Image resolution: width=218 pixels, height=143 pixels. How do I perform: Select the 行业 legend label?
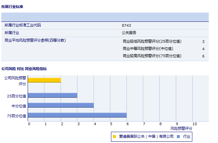187,136
